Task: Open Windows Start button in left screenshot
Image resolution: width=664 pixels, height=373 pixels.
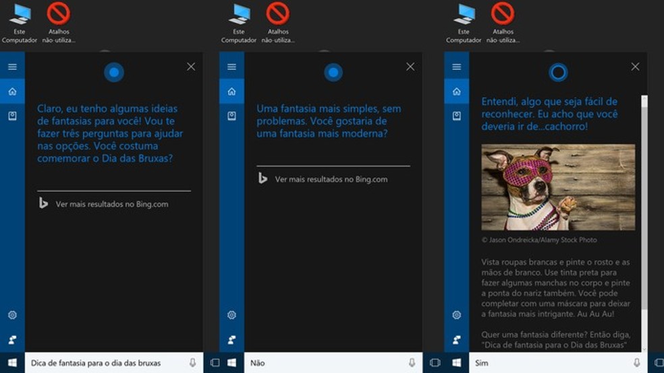Action: [x=12, y=363]
